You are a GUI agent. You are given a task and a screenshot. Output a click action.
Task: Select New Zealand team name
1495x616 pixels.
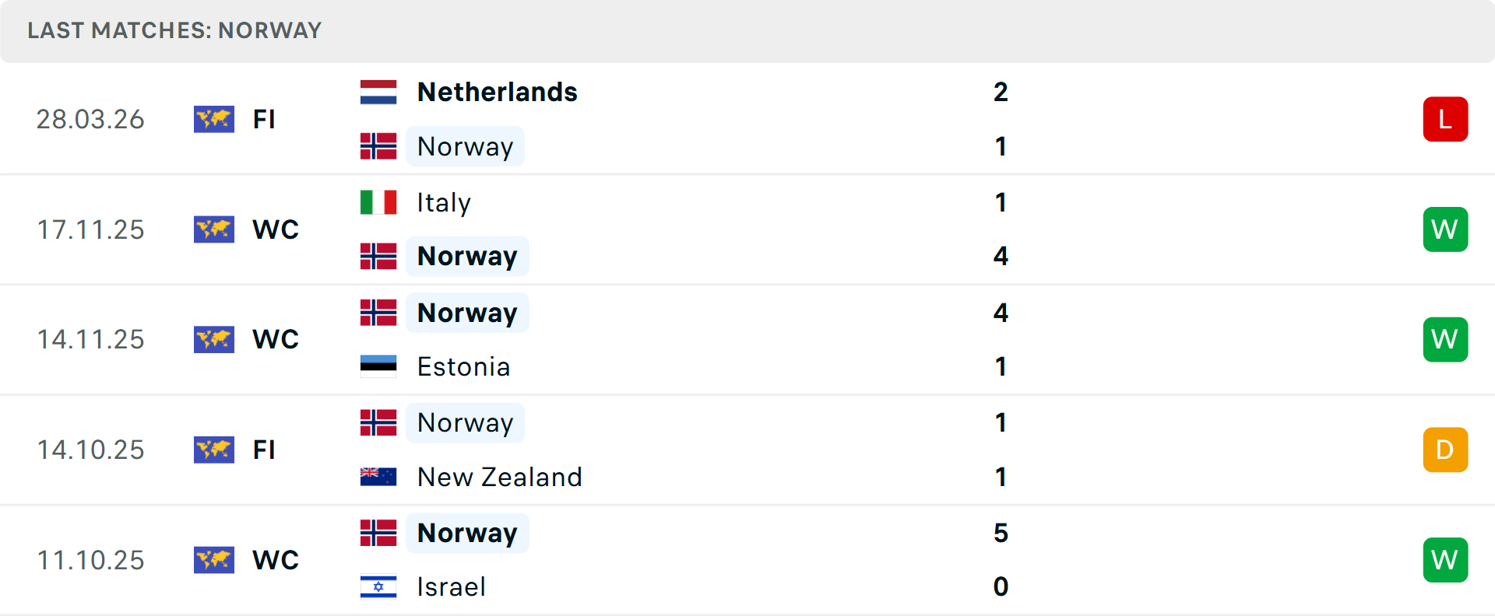point(499,477)
